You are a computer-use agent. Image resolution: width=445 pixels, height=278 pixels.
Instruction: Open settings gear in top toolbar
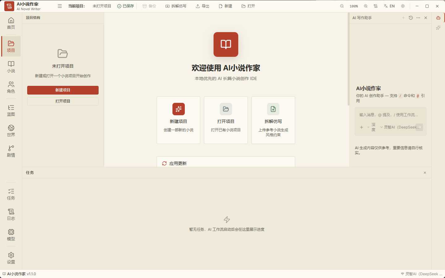point(403,6)
